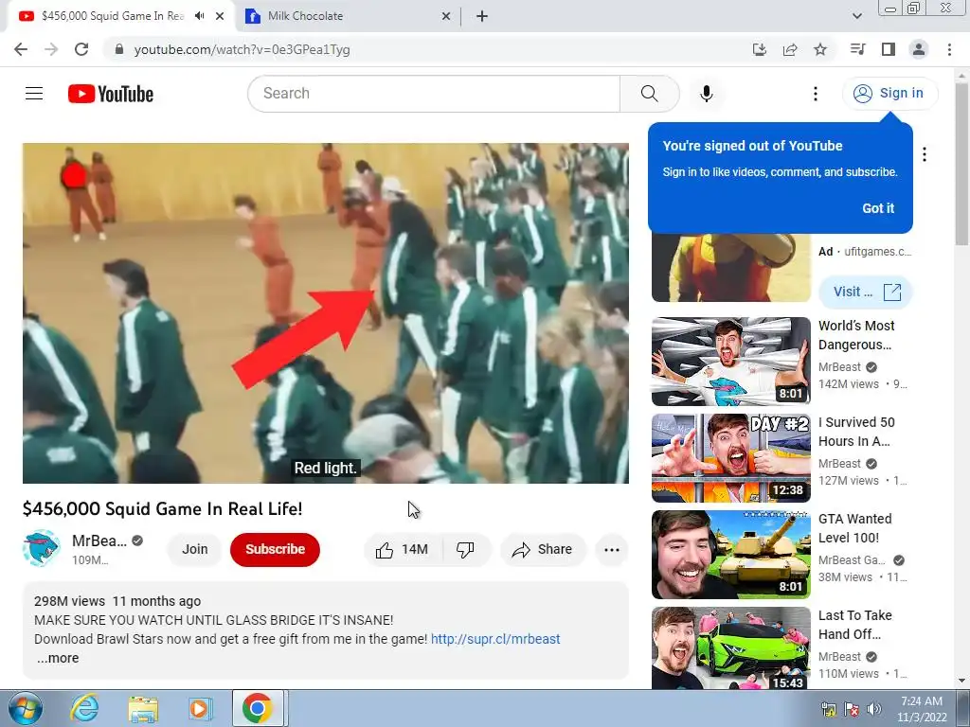The width and height of the screenshot is (970, 727).
Task: Close the Squid Game YouTube tab
Action: click(220, 16)
